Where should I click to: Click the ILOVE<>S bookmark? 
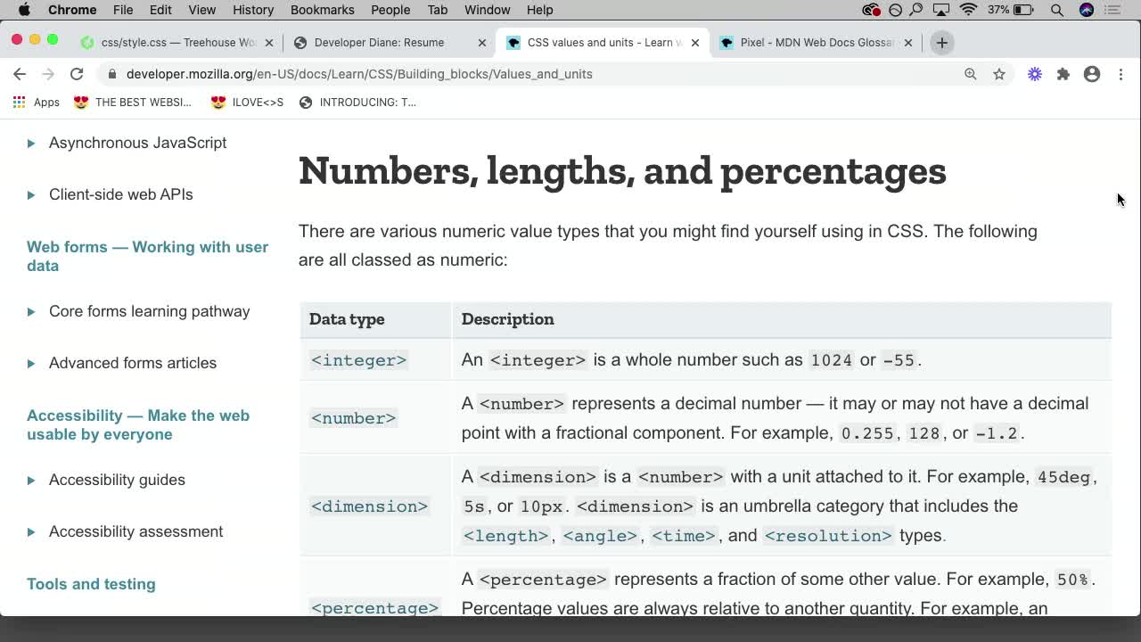point(246,102)
